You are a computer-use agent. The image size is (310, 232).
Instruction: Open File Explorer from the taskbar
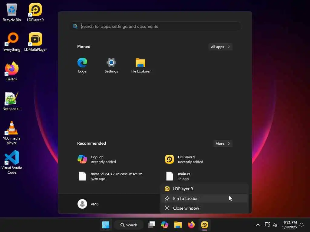(178, 225)
